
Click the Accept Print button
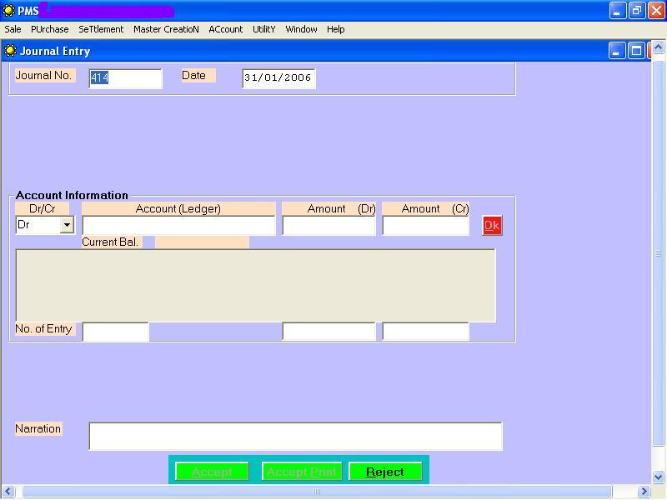click(301, 472)
